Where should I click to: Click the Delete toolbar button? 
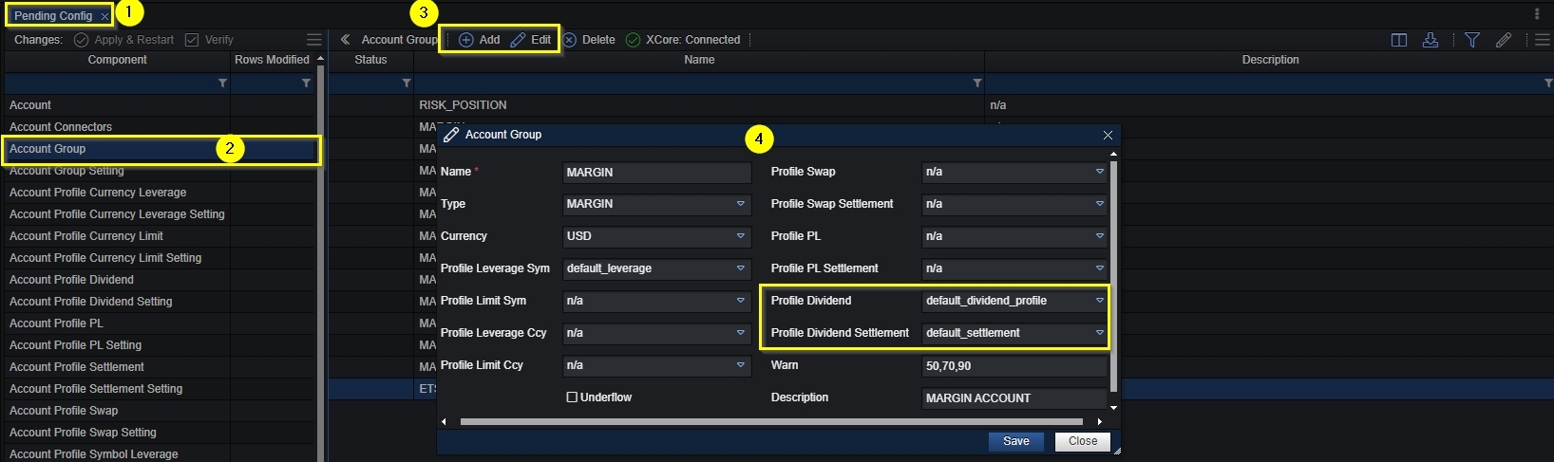tap(589, 40)
